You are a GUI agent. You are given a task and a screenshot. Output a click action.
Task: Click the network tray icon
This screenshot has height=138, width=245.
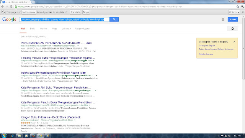point(226,136)
